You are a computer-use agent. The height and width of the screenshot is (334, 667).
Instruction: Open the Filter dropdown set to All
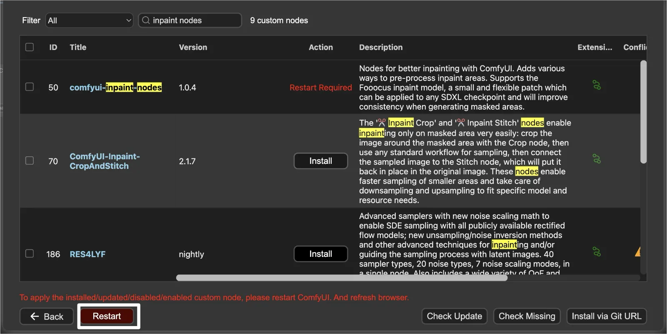point(89,20)
